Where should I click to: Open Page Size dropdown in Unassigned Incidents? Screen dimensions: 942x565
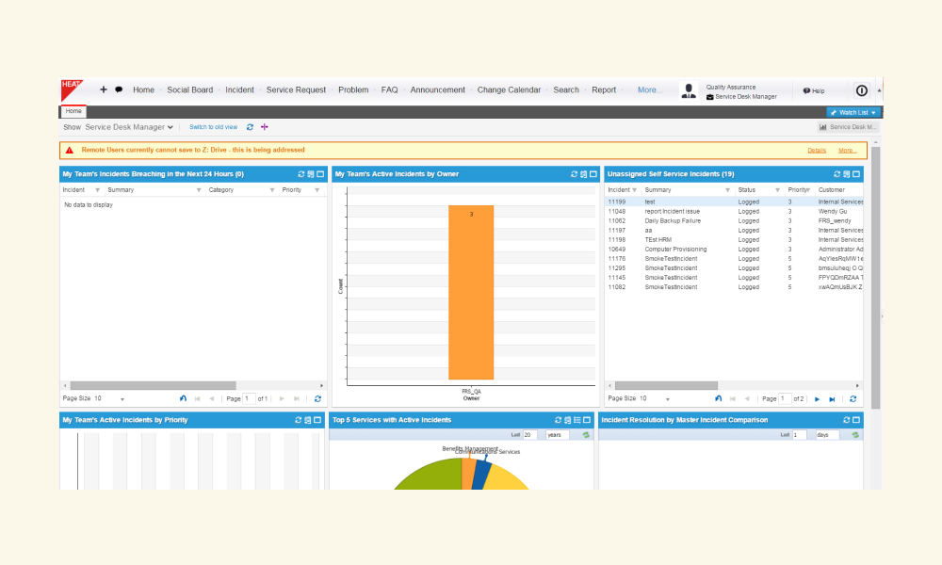[667, 399]
